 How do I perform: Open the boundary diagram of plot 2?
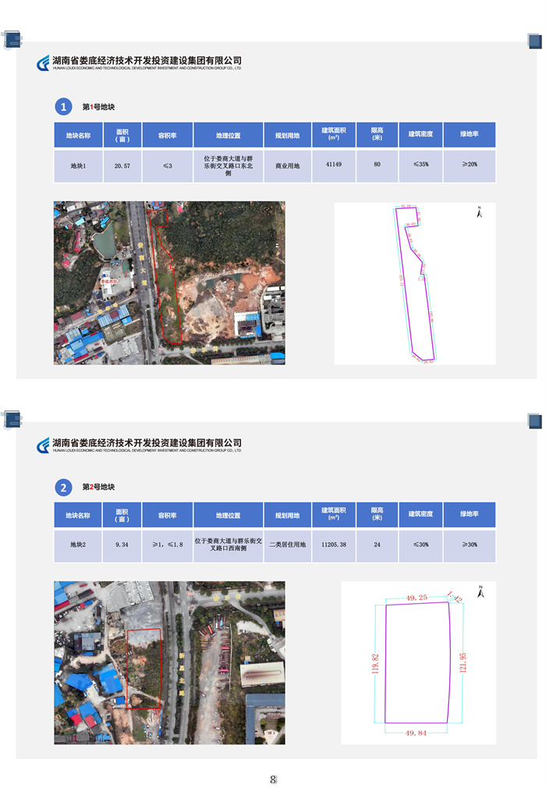tap(418, 662)
